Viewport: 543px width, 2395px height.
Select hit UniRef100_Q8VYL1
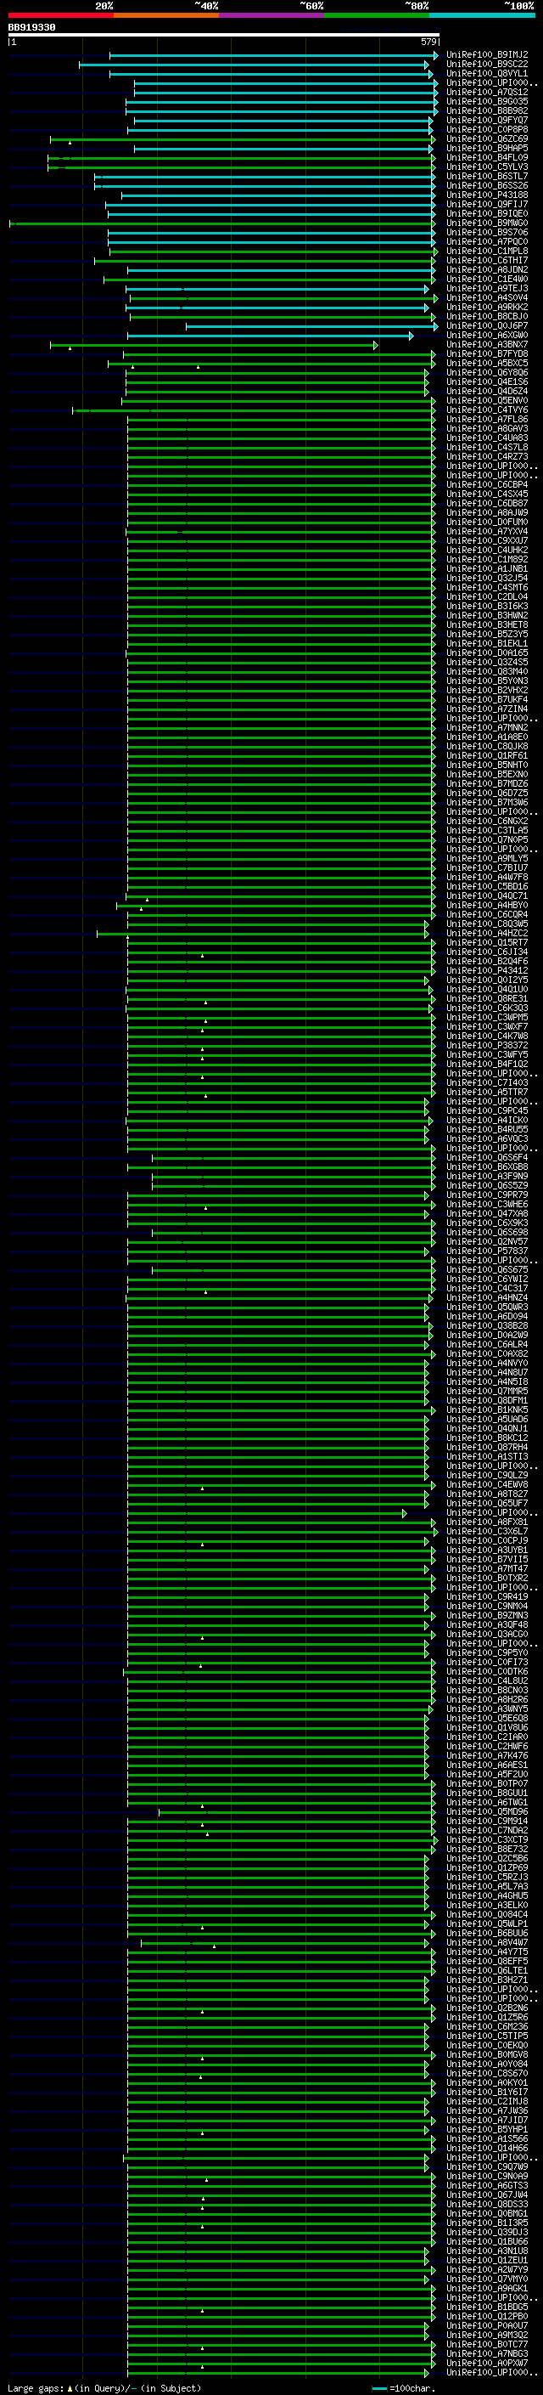[487, 73]
